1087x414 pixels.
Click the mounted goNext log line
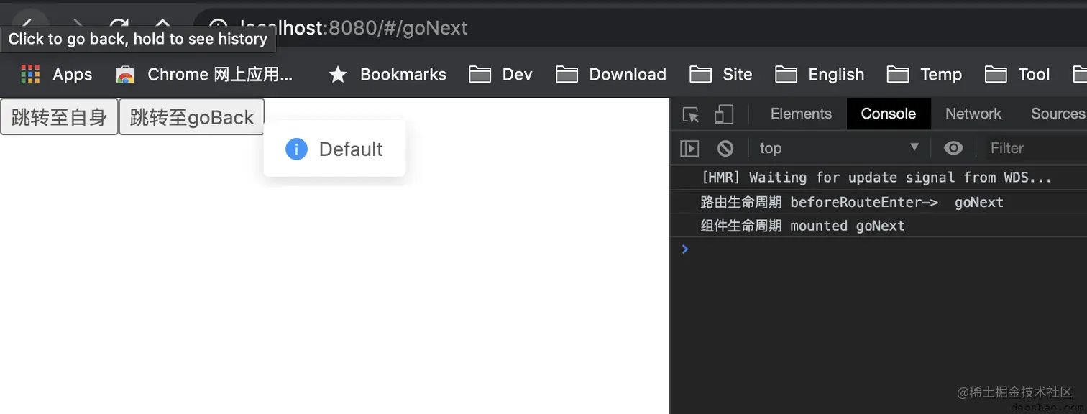879,226
